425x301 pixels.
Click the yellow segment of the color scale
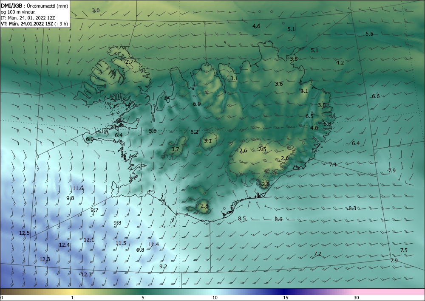pyautogui.click(x=71, y=292)
